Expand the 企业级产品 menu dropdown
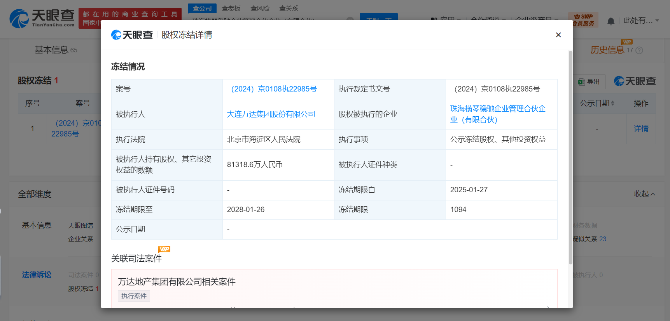Viewport: 670px width, 321px height. [537, 19]
